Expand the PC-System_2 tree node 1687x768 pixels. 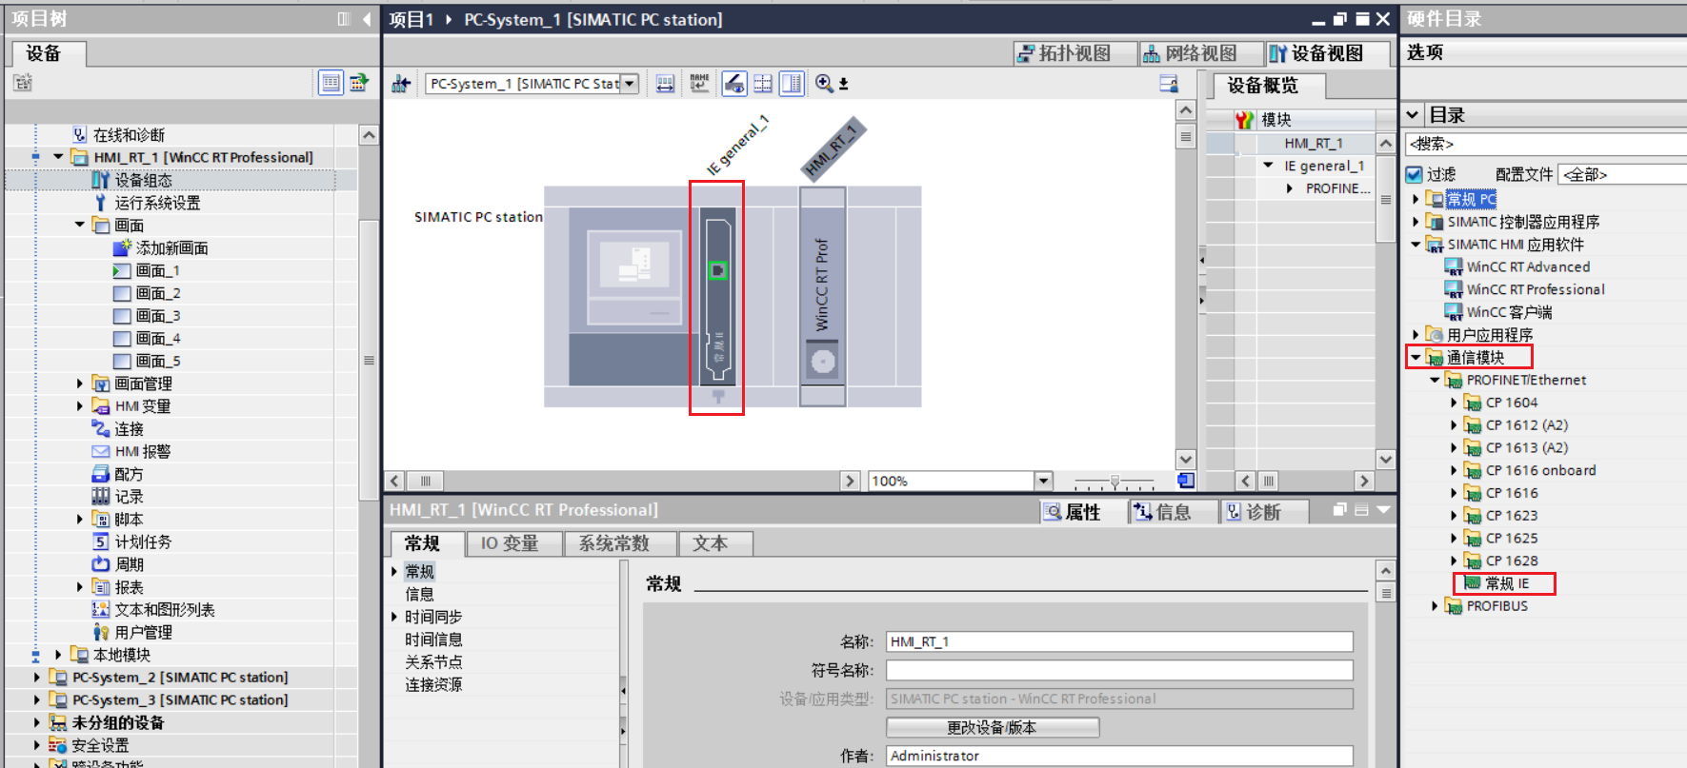(37, 678)
